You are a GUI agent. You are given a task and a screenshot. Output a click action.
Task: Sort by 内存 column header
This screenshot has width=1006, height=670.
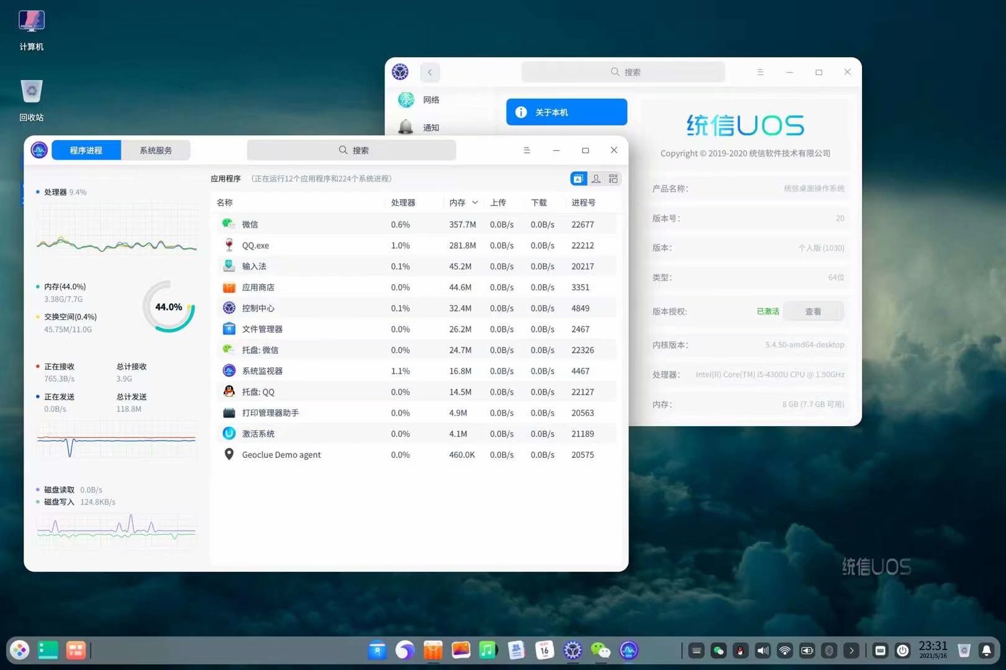point(464,203)
